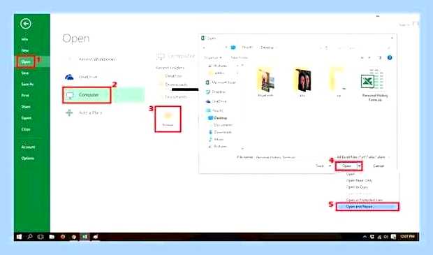Select Pictures at top of navigation pane
The width and height of the screenshot is (433, 255).
(221, 66)
